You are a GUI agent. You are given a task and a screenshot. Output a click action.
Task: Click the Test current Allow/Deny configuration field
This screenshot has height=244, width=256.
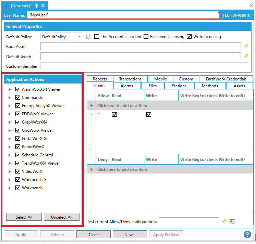pos(189,221)
